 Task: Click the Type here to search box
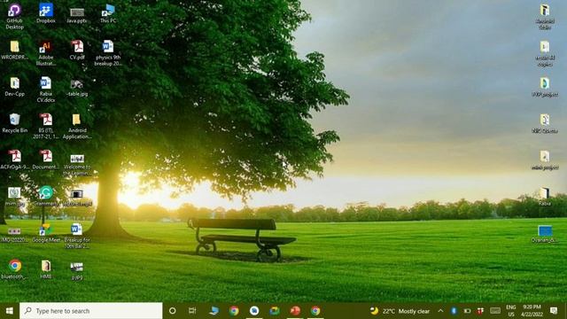pos(91,311)
